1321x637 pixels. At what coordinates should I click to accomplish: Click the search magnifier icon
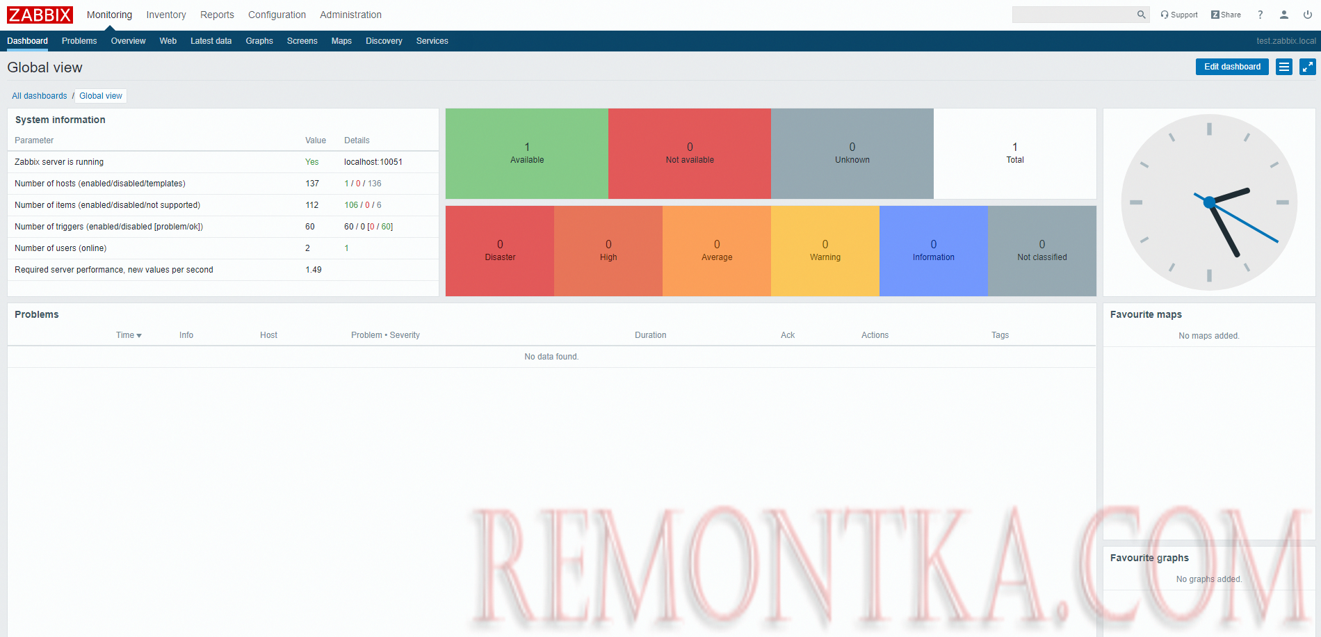coord(1141,15)
